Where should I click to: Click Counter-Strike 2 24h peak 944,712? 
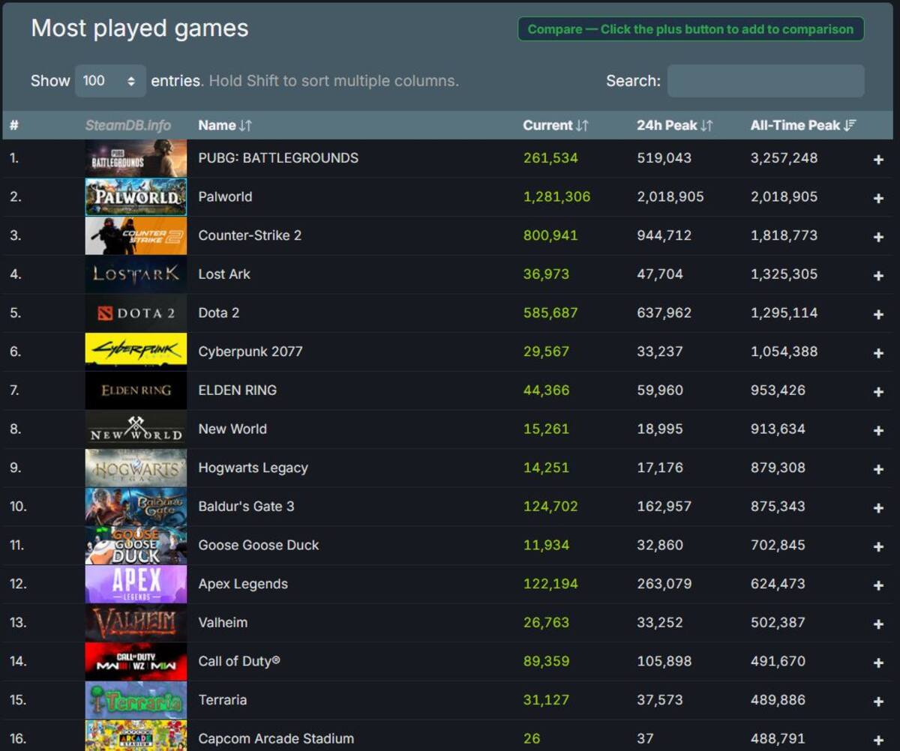pyautogui.click(x=664, y=235)
